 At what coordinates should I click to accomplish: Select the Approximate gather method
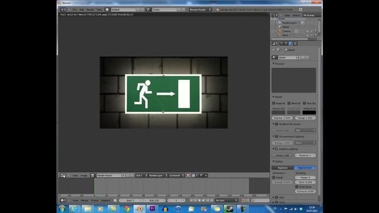point(305,167)
